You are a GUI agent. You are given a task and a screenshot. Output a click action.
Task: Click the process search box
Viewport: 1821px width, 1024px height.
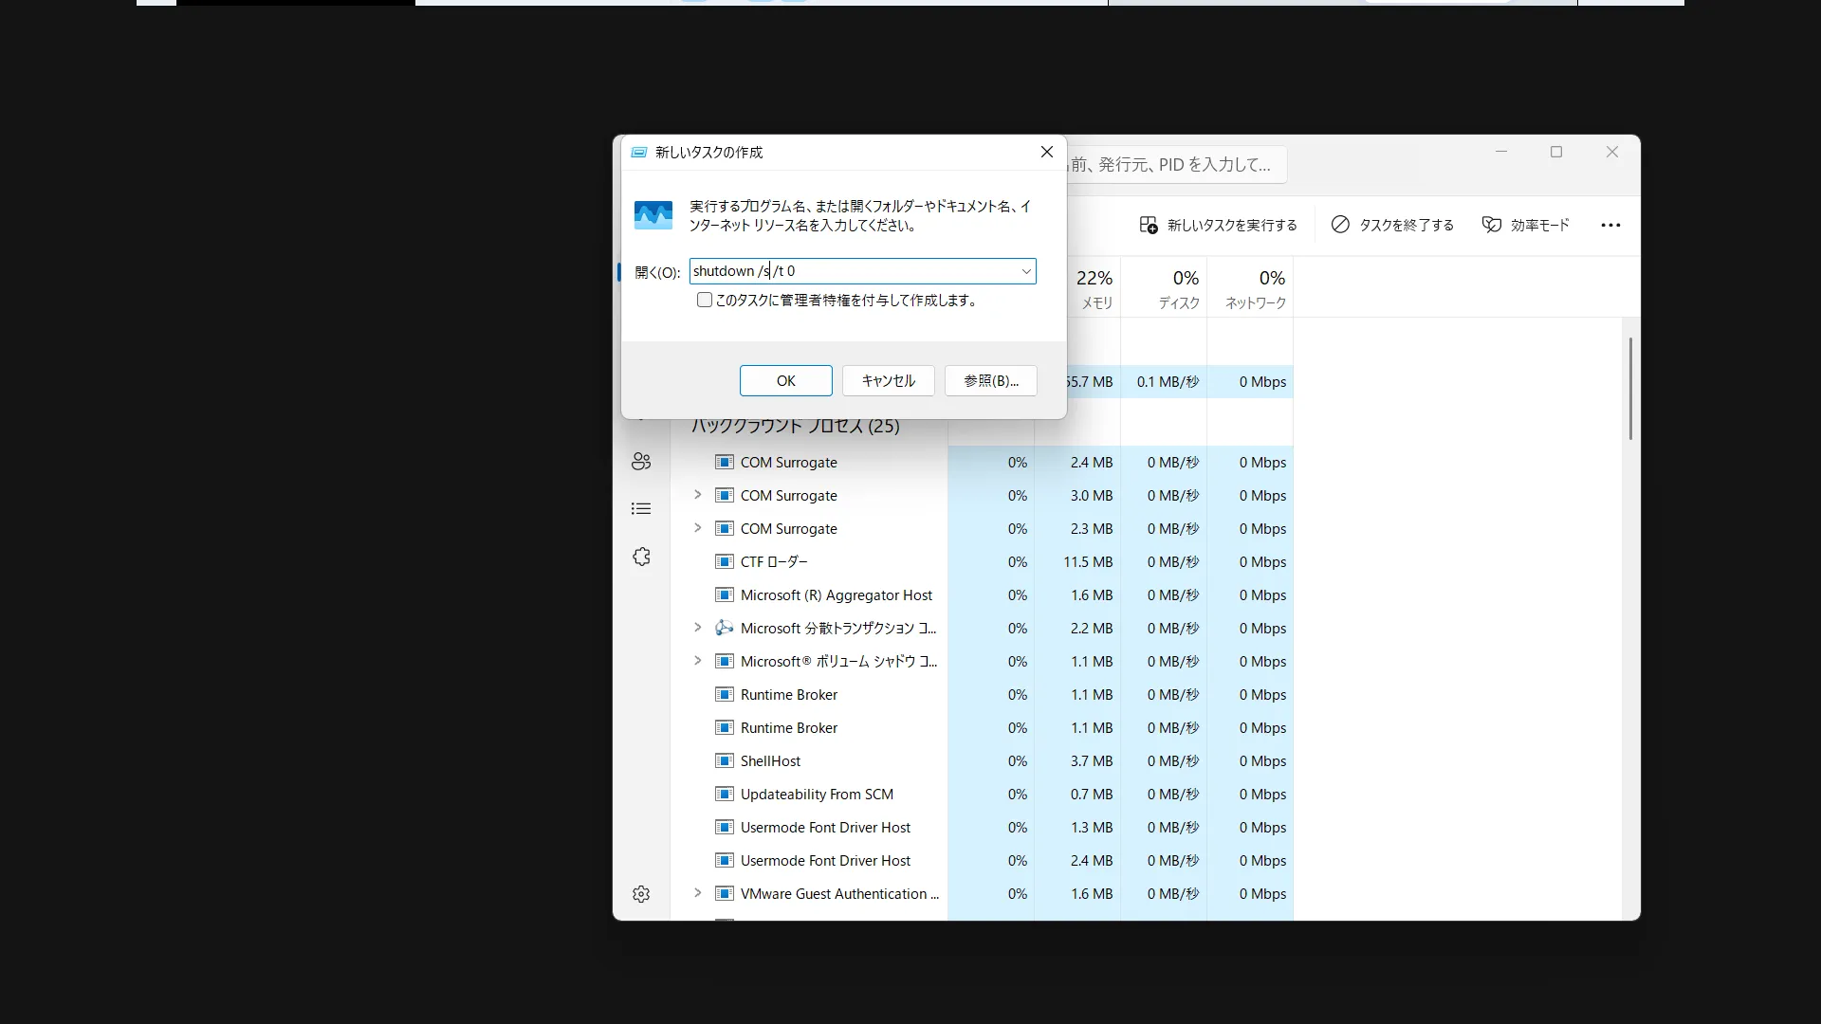(1176, 164)
